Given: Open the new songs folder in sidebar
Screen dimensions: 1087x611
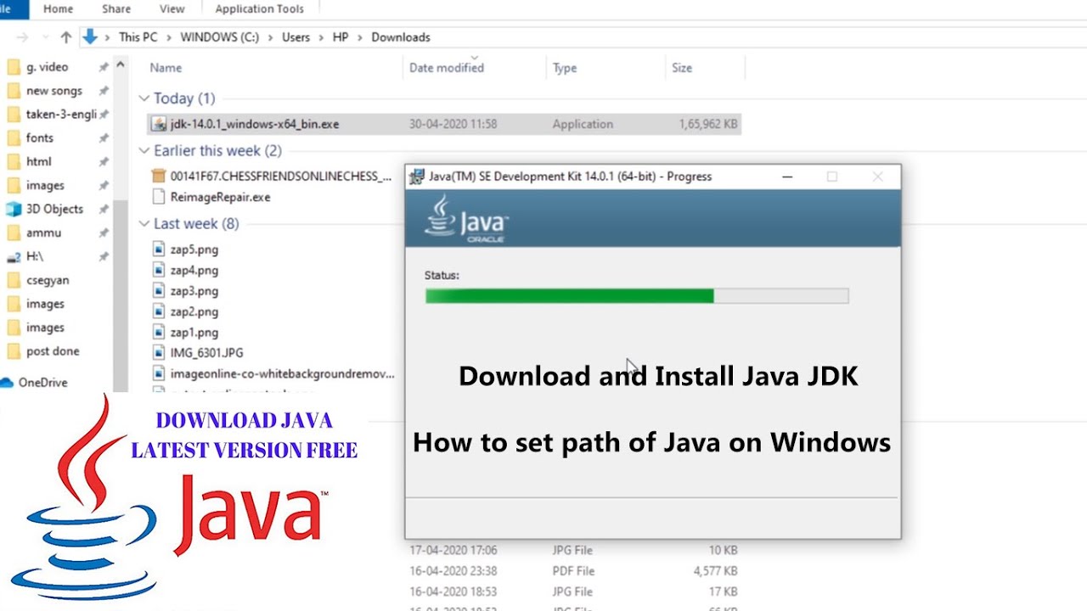Looking at the screenshot, I should tap(54, 91).
